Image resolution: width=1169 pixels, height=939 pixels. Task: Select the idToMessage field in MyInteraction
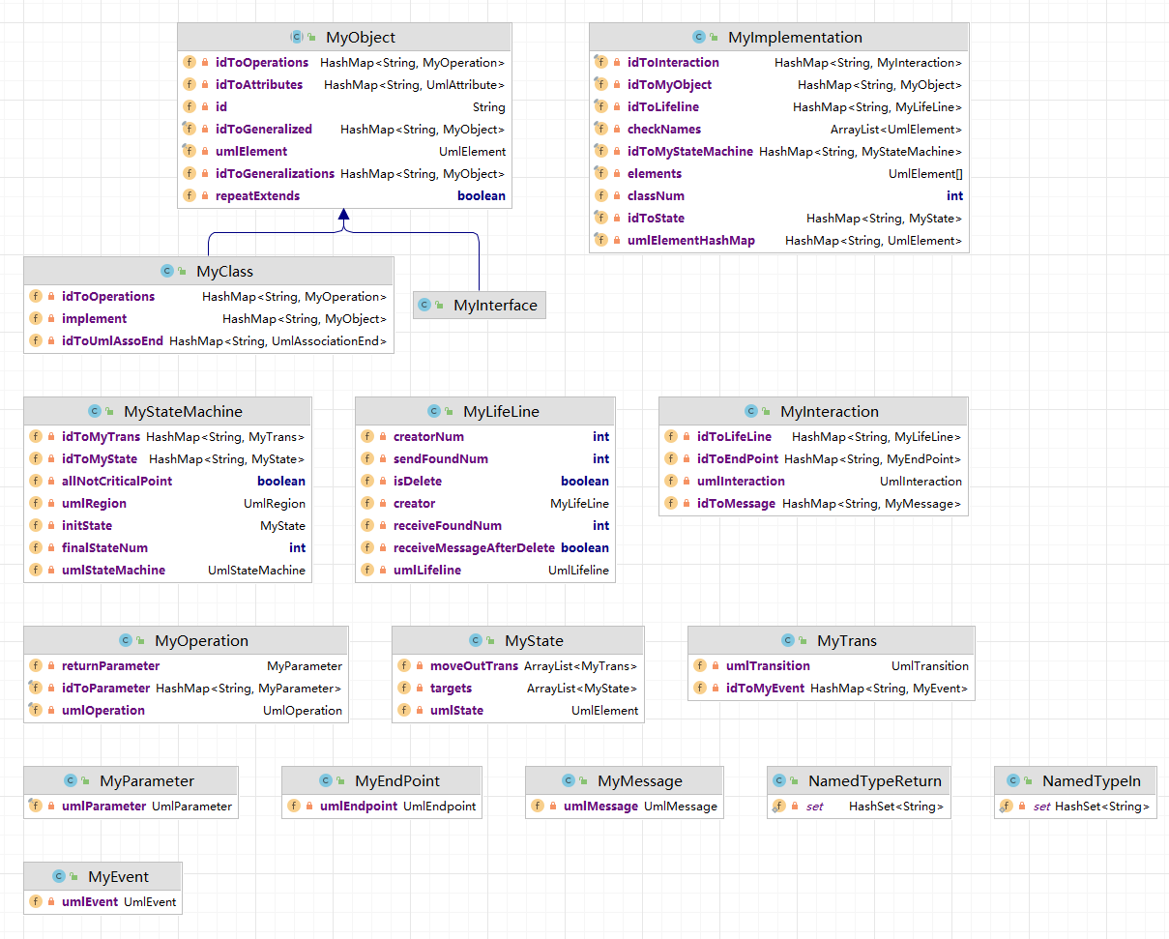pos(813,504)
